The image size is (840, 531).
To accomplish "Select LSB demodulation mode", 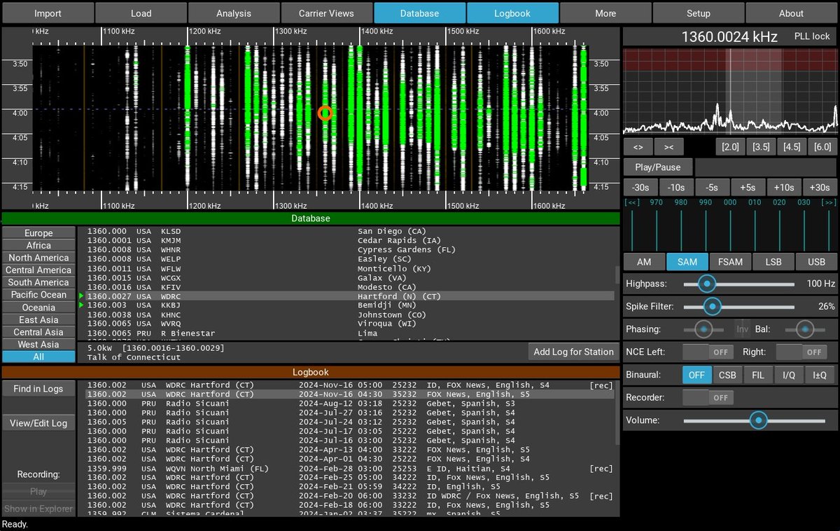I will pyautogui.click(x=773, y=262).
